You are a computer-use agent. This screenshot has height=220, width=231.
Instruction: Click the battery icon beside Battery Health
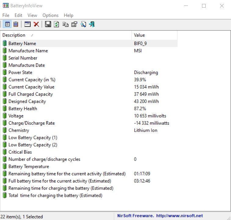tap(5, 108)
